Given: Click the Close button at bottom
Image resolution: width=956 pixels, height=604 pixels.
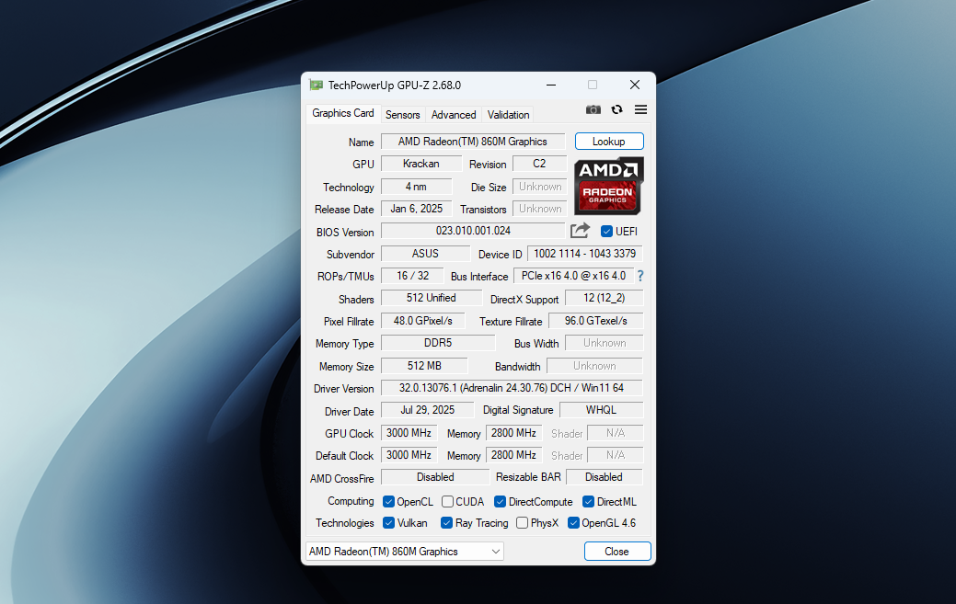Looking at the screenshot, I should coord(617,552).
